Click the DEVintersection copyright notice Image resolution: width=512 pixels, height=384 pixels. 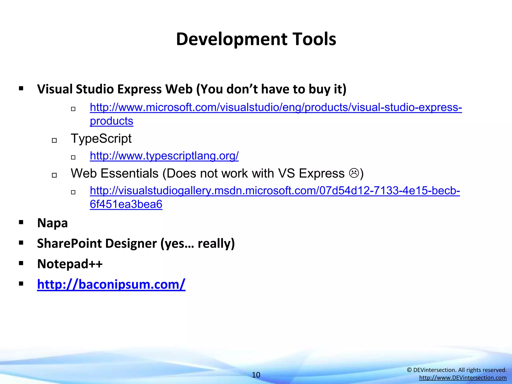tap(457, 370)
